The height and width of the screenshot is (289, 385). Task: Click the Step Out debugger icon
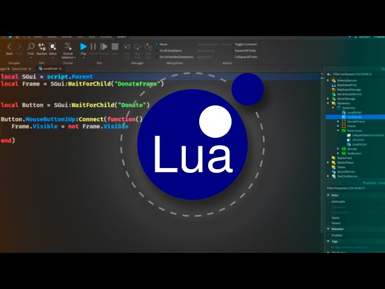148,47
